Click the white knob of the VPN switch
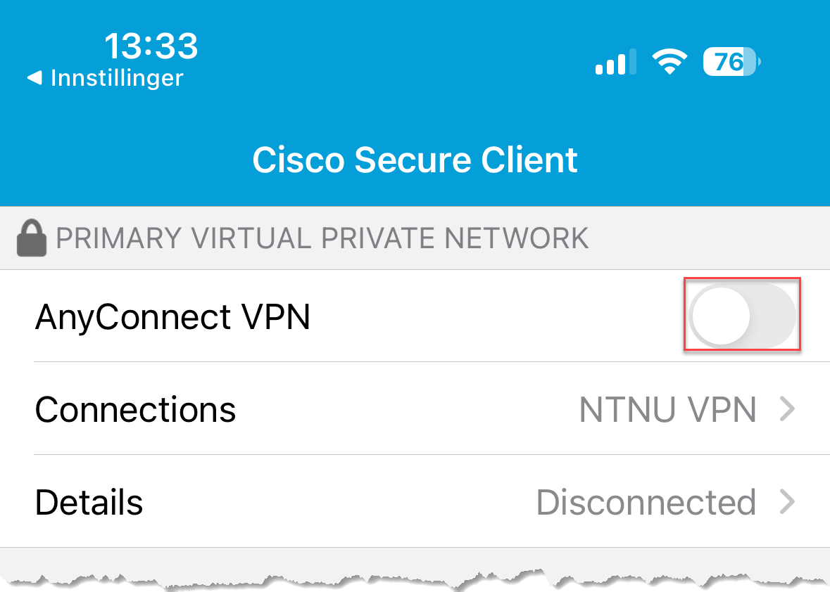This screenshot has height=592, width=830. tap(721, 316)
